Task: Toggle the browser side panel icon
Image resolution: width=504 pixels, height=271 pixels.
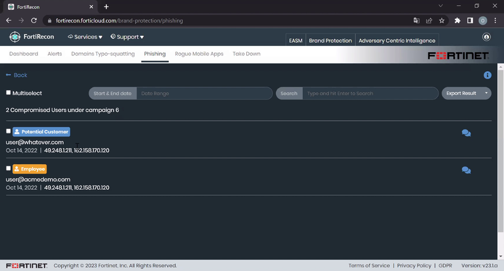Action: tap(470, 21)
